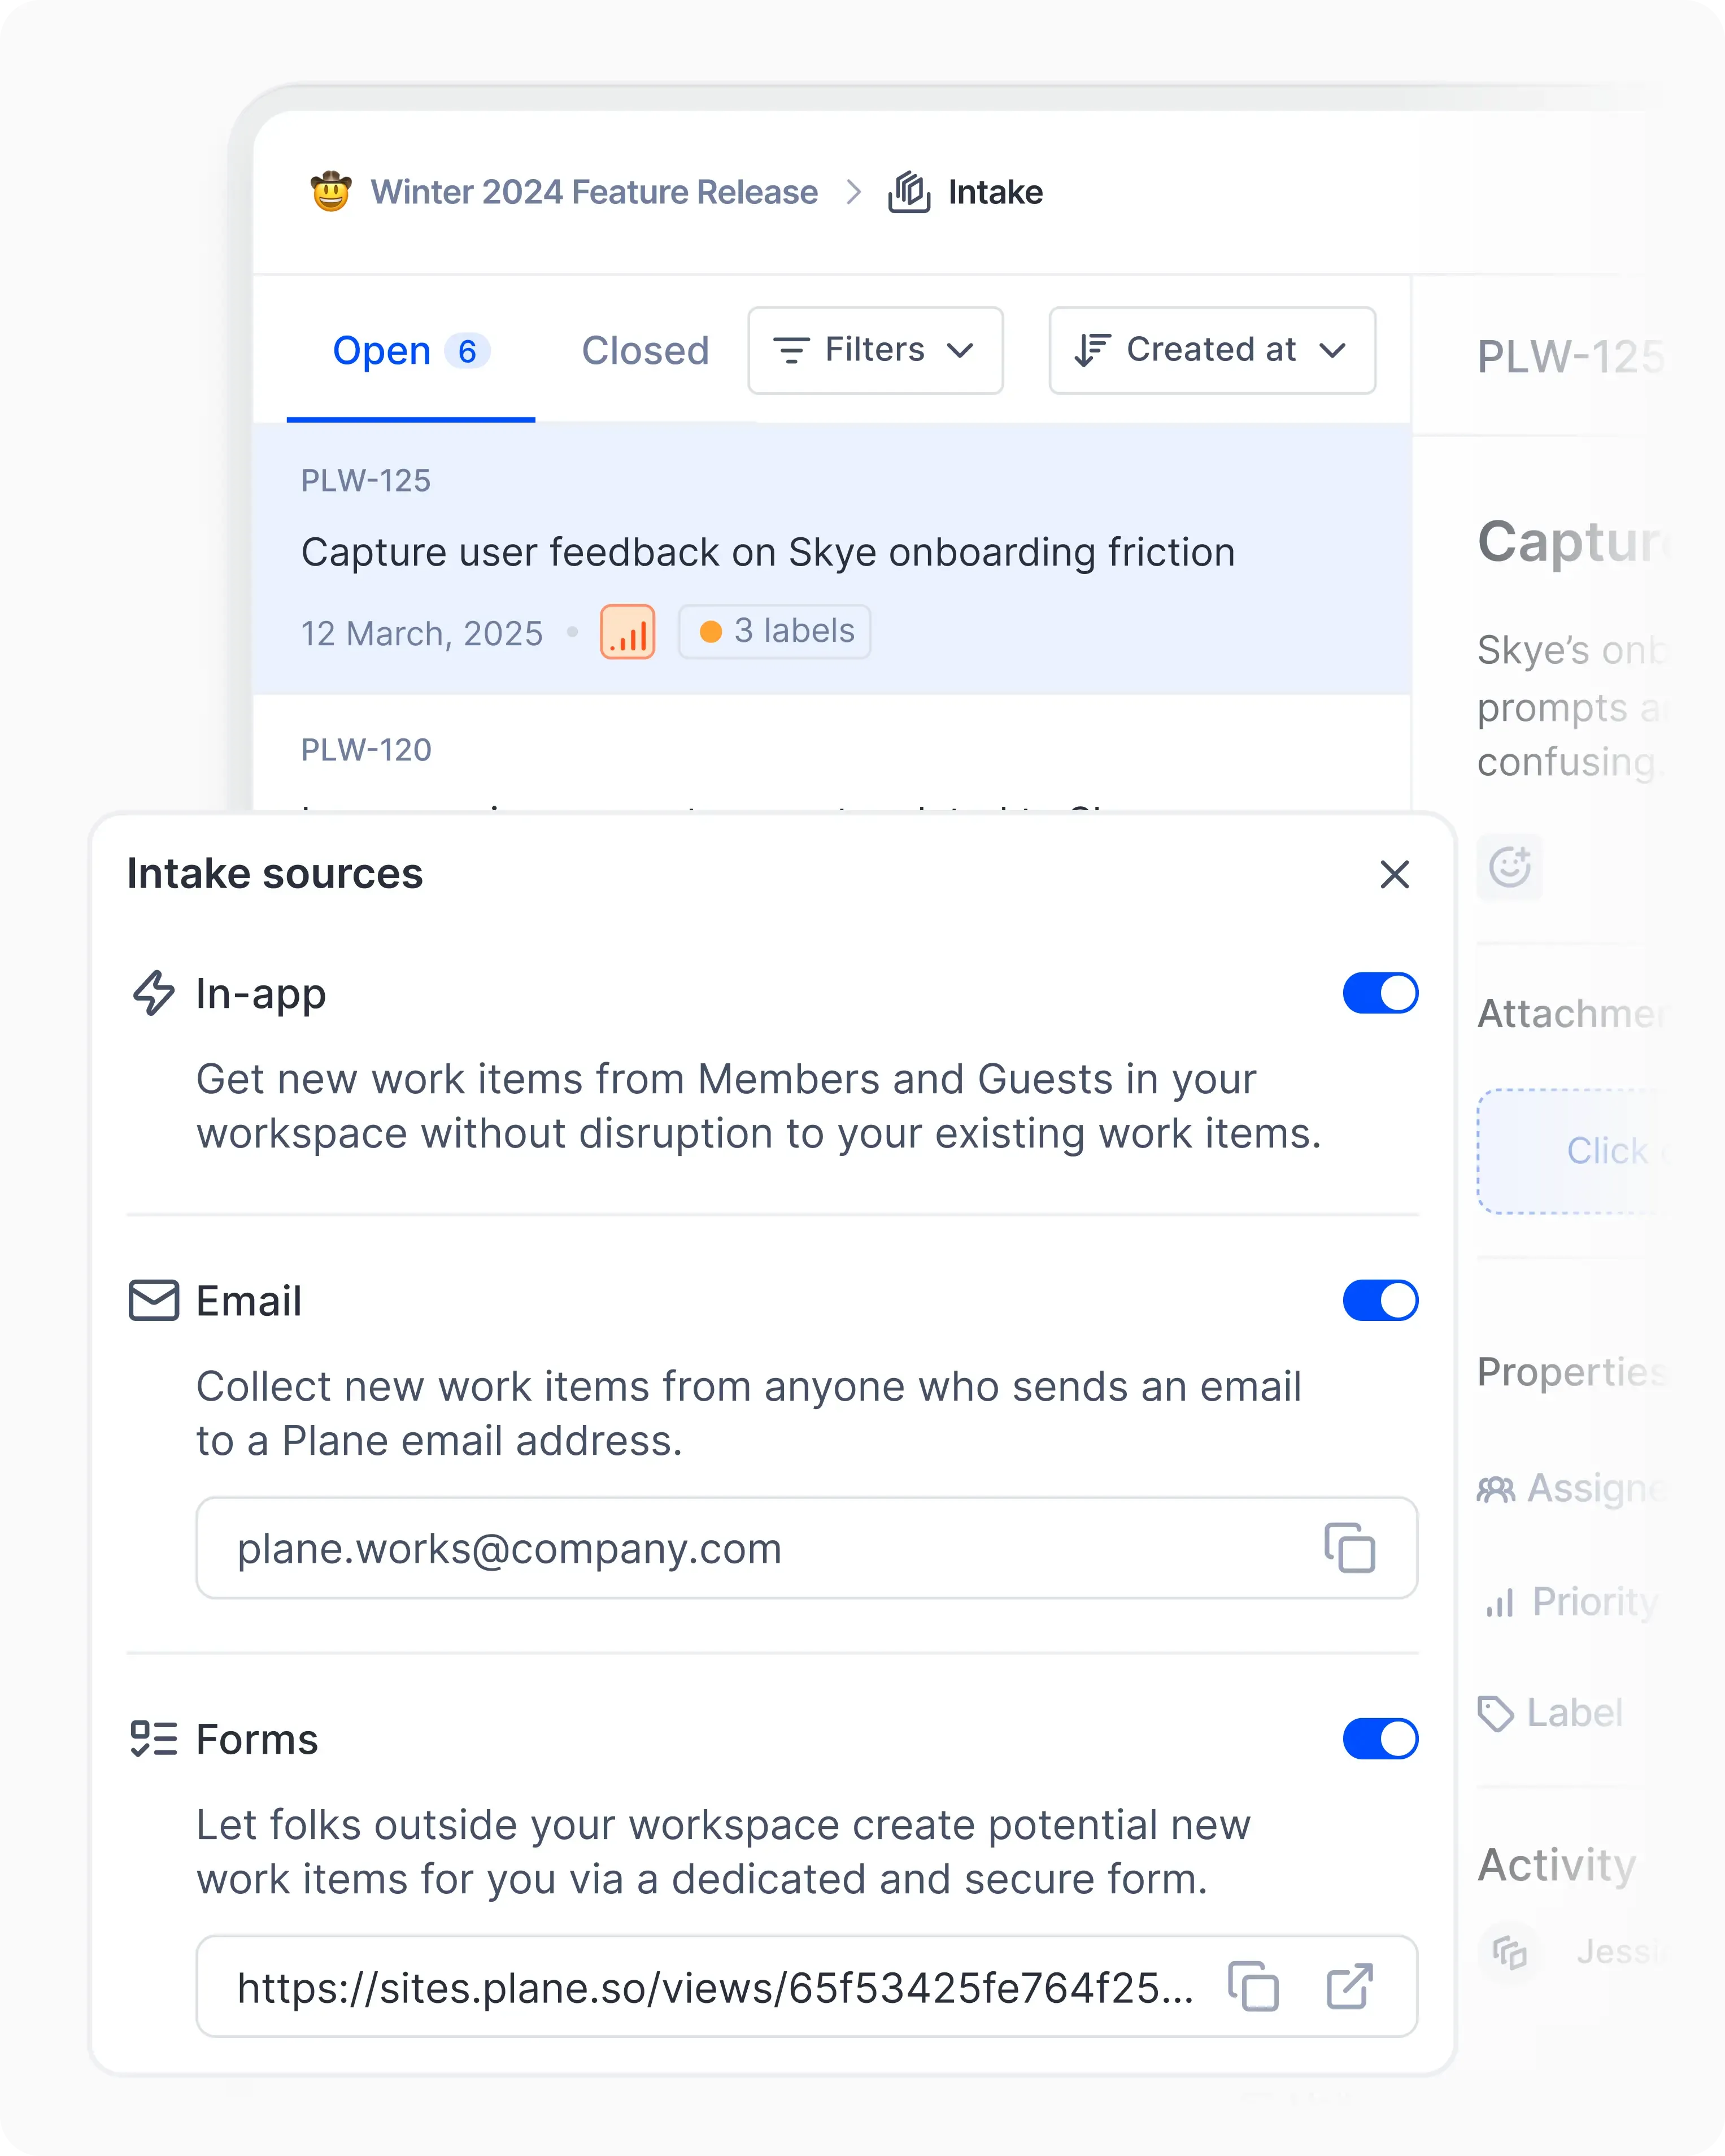Toggle off In-app intake source

point(1380,993)
